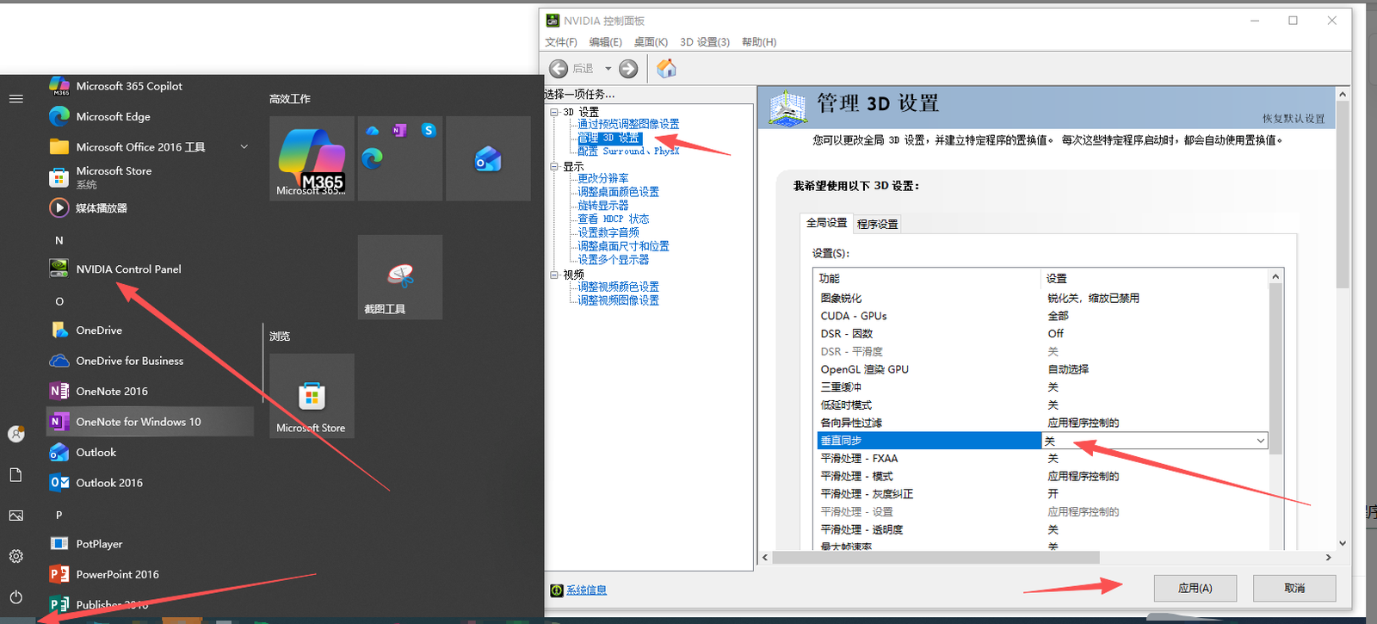The image size is (1377, 624).
Task: Open tile folder containing Edge and Skype
Action: [400, 158]
